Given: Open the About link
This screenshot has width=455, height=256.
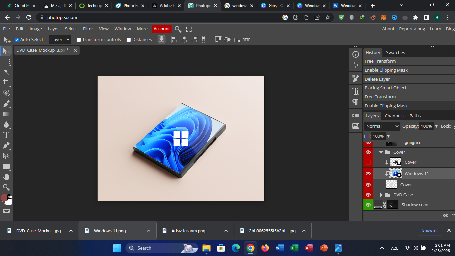Looking at the screenshot, I should (x=388, y=29).
